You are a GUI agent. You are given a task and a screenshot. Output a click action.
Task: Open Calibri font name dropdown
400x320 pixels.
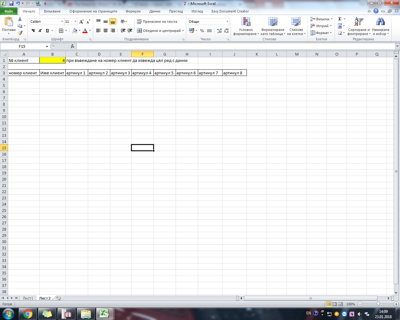62,22
